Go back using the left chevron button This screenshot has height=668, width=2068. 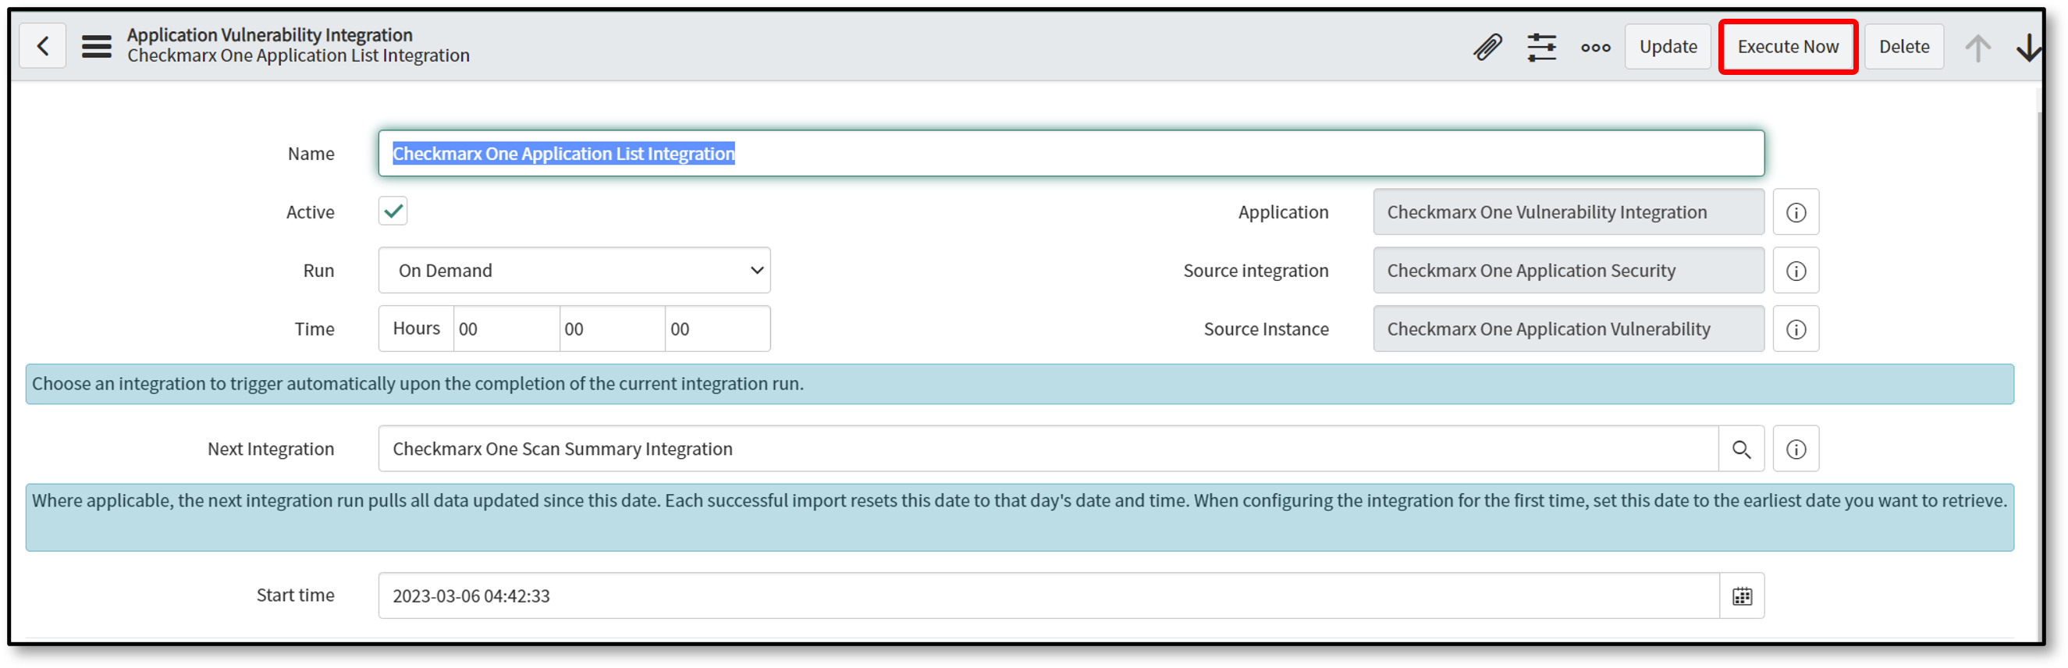[x=43, y=47]
